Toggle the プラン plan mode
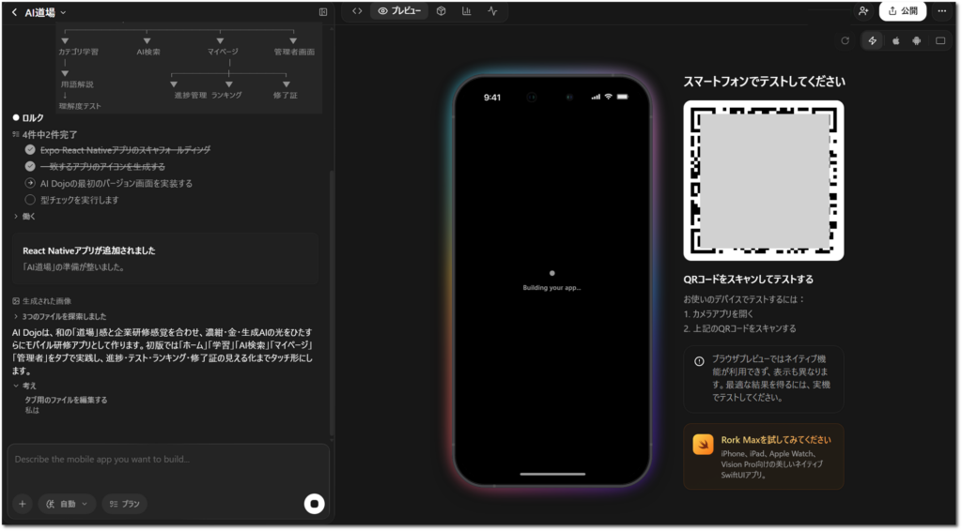 click(x=124, y=504)
